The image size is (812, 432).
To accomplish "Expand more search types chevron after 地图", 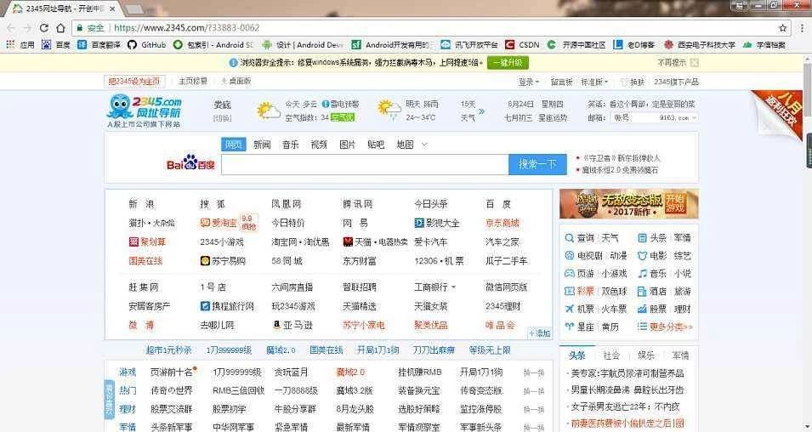I will pos(424,145).
